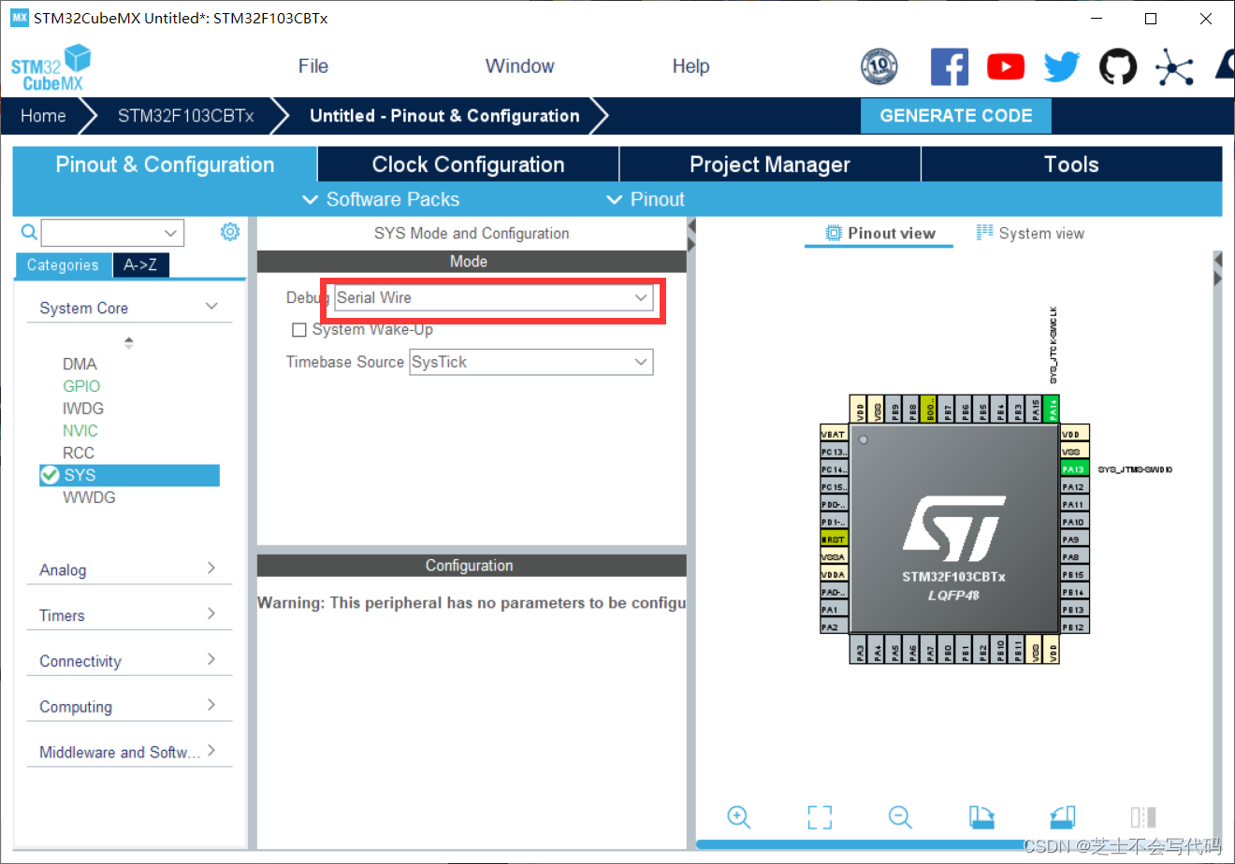1235x864 pixels.
Task: Open the categories settings gear
Action: point(229,232)
